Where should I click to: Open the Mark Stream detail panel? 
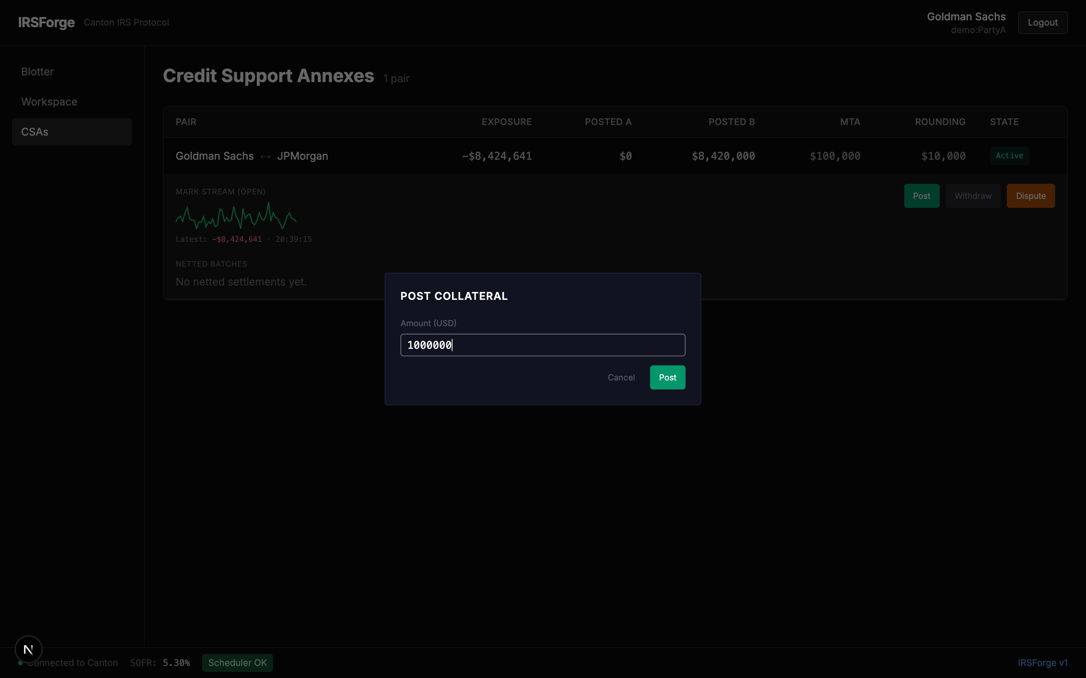[220, 191]
